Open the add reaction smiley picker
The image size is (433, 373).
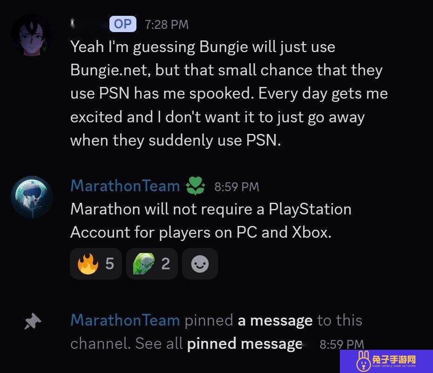(200, 264)
